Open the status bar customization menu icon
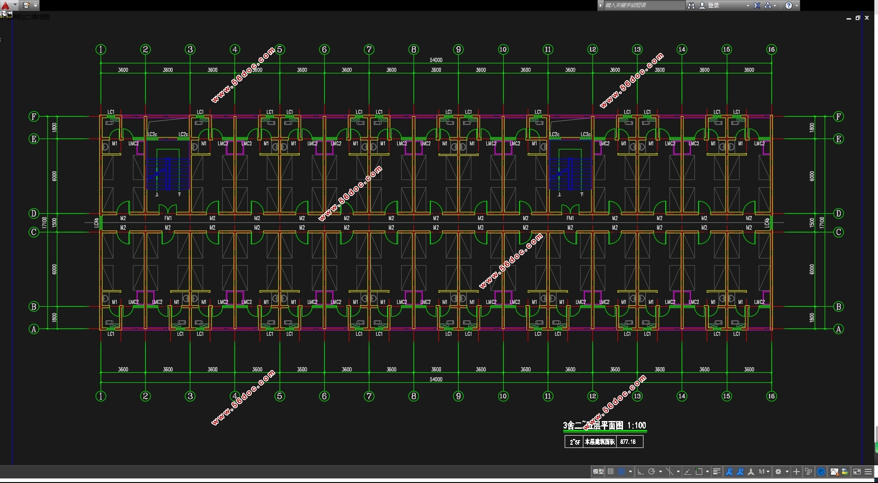This screenshot has height=483, width=878. (x=868, y=472)
